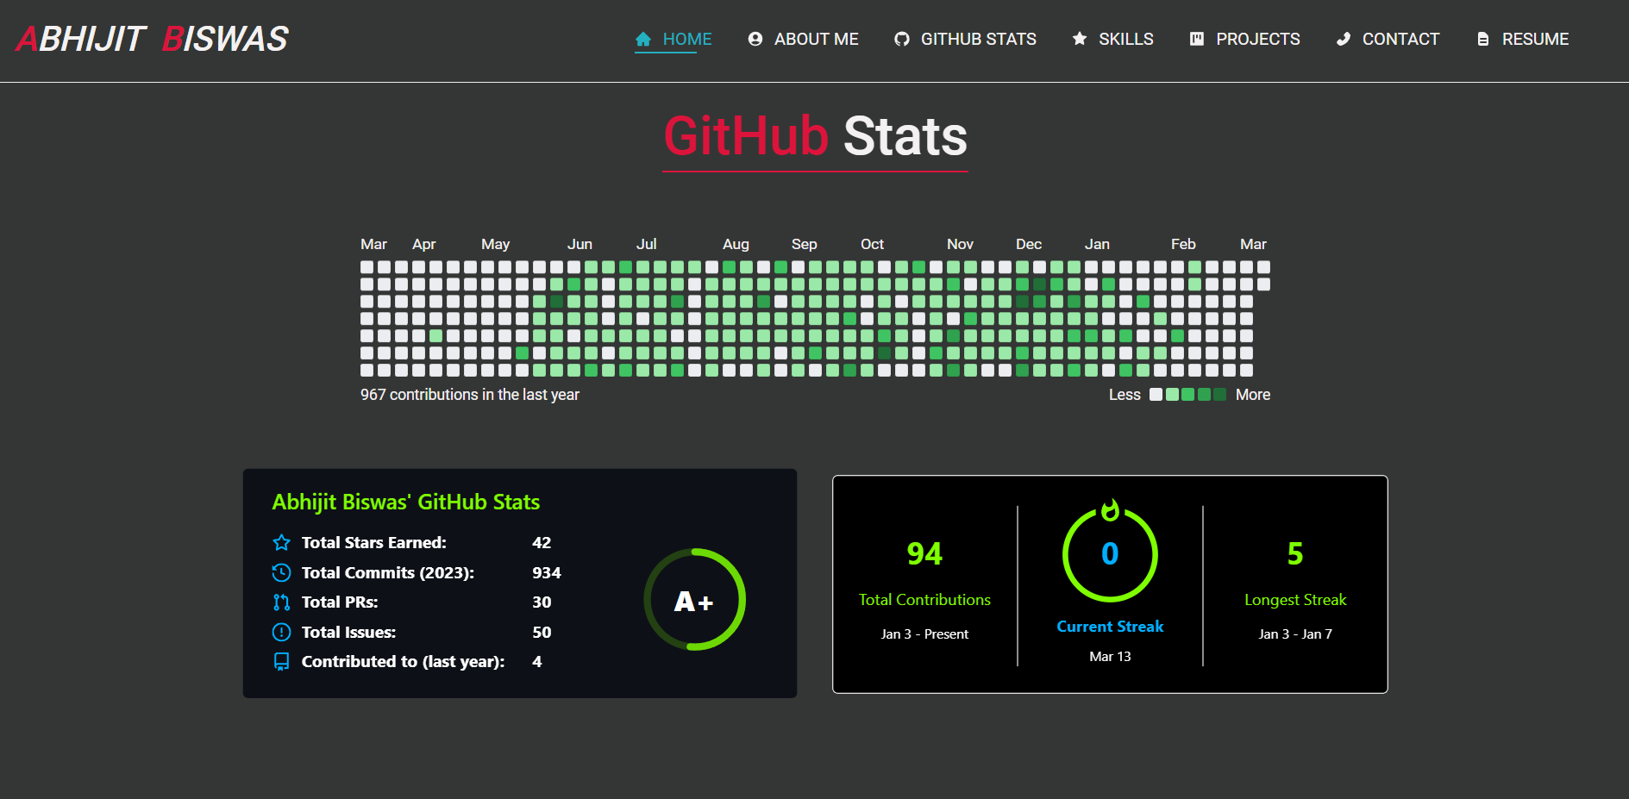Click the 'Less' legend label
This screenshot has height=799, width=1629.
coord(1125,395)
